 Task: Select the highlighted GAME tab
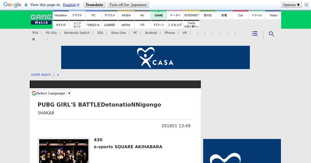(159, 15)
